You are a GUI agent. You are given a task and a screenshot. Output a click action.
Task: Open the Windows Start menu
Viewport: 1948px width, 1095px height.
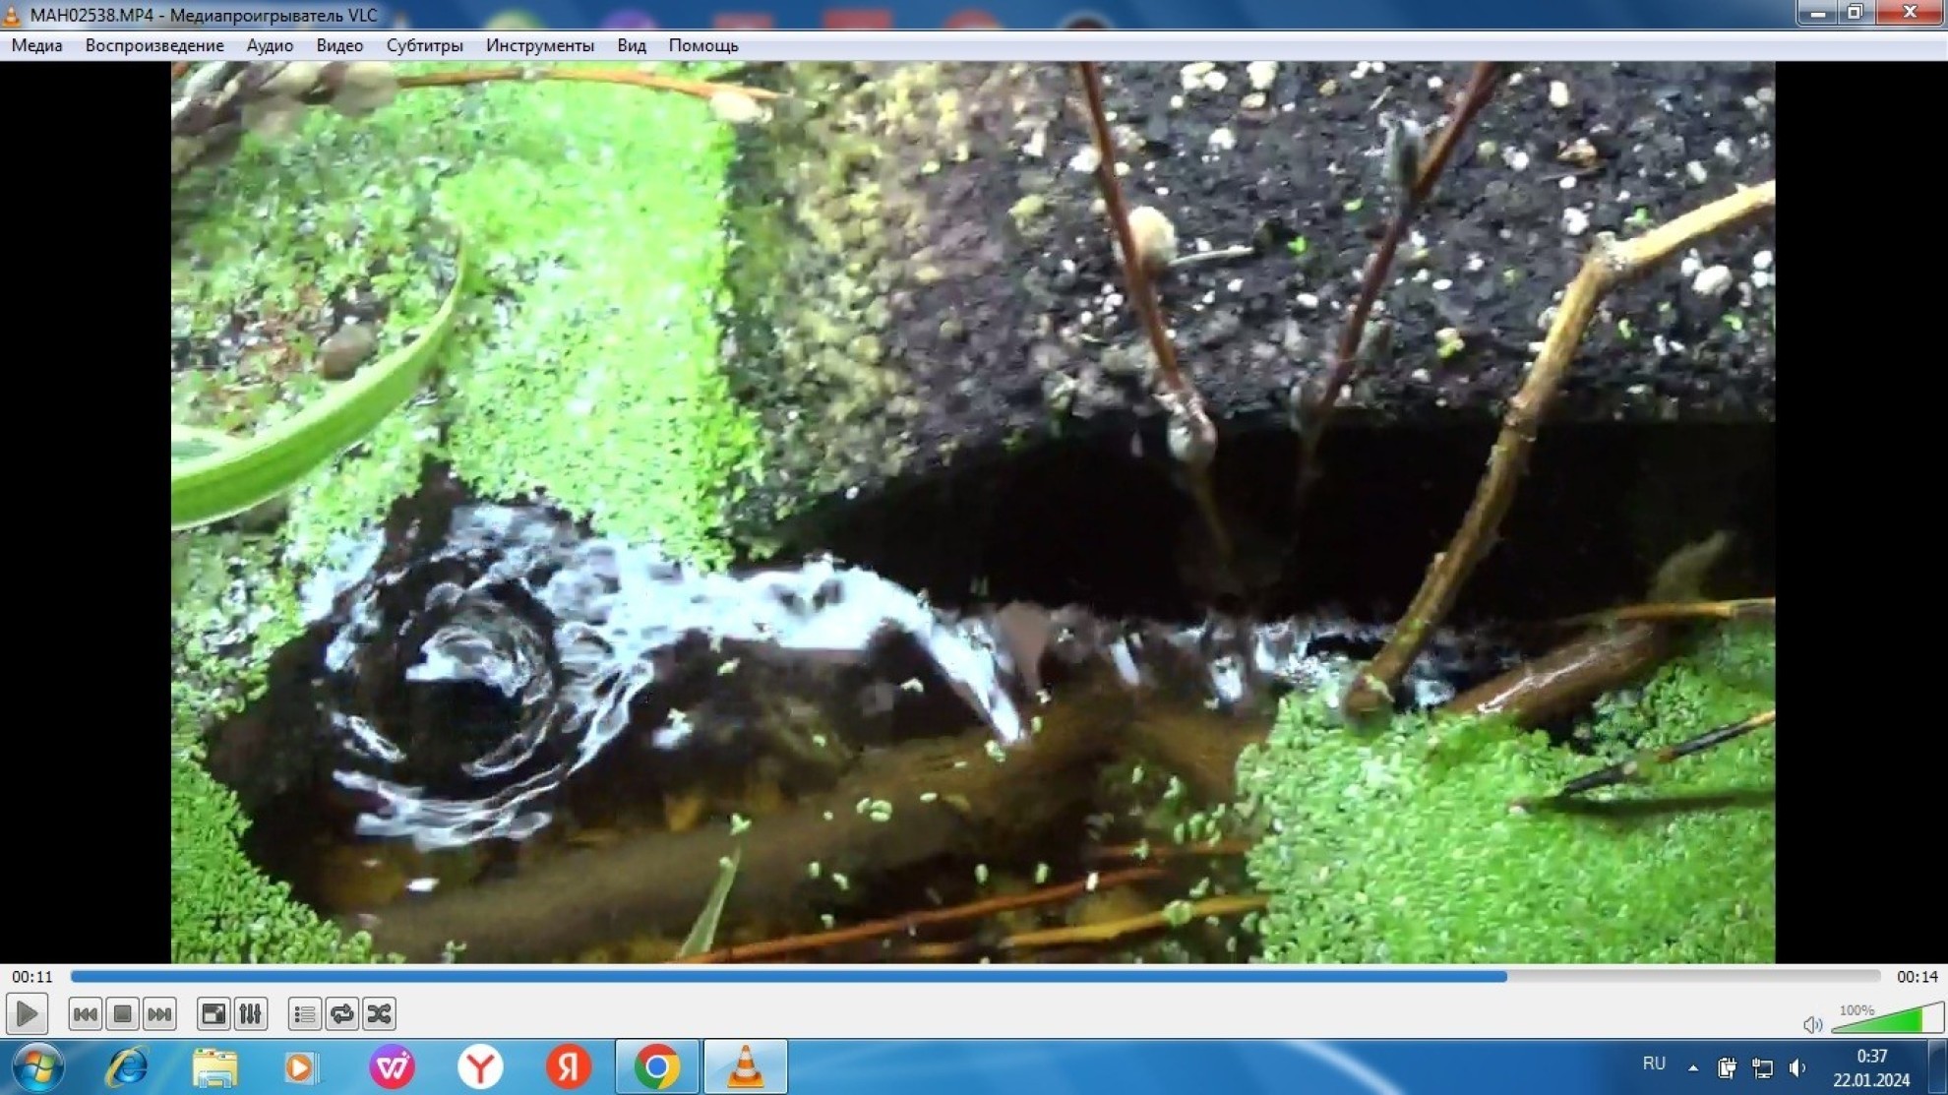37,1067
